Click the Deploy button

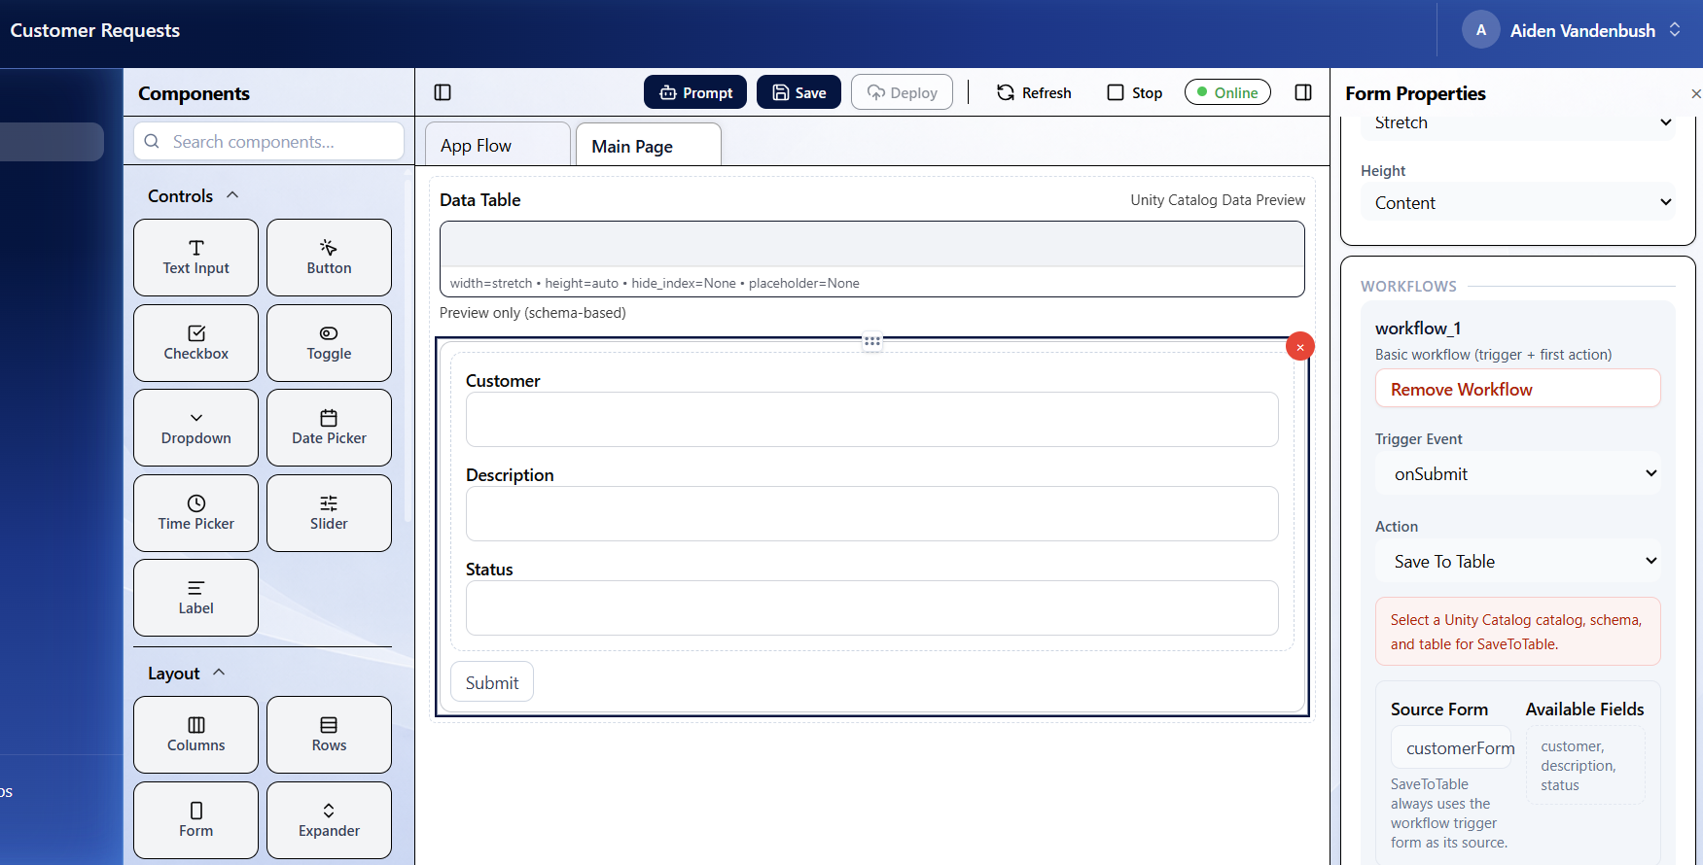coord(902,92)
